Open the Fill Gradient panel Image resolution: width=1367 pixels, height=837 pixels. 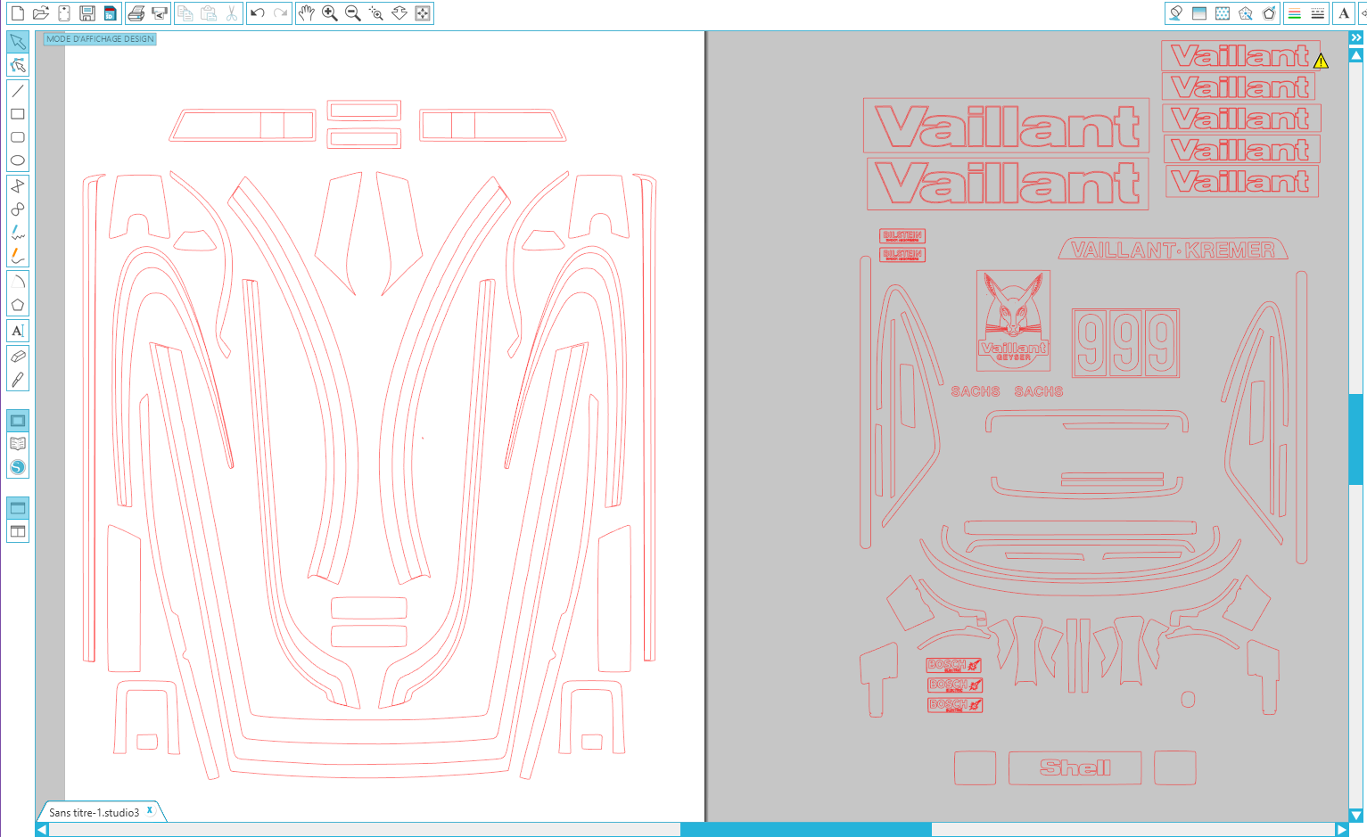[1199, 13]
